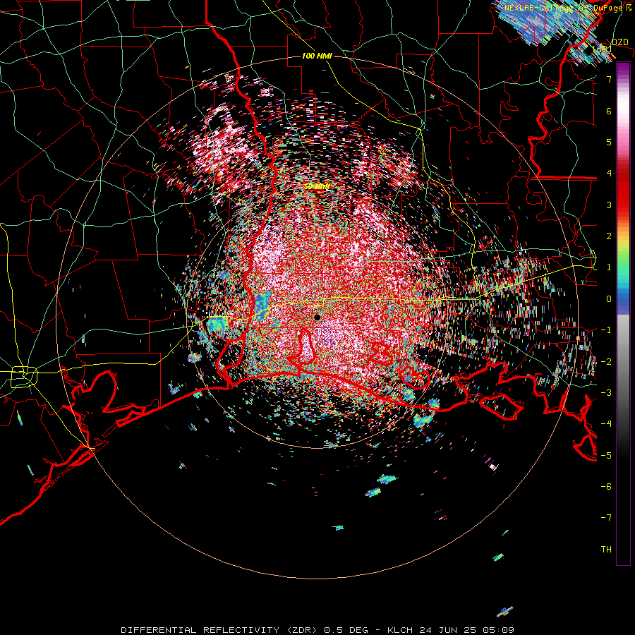
Task: Click the "-3" tick label on scale
Action: (606, 393)
